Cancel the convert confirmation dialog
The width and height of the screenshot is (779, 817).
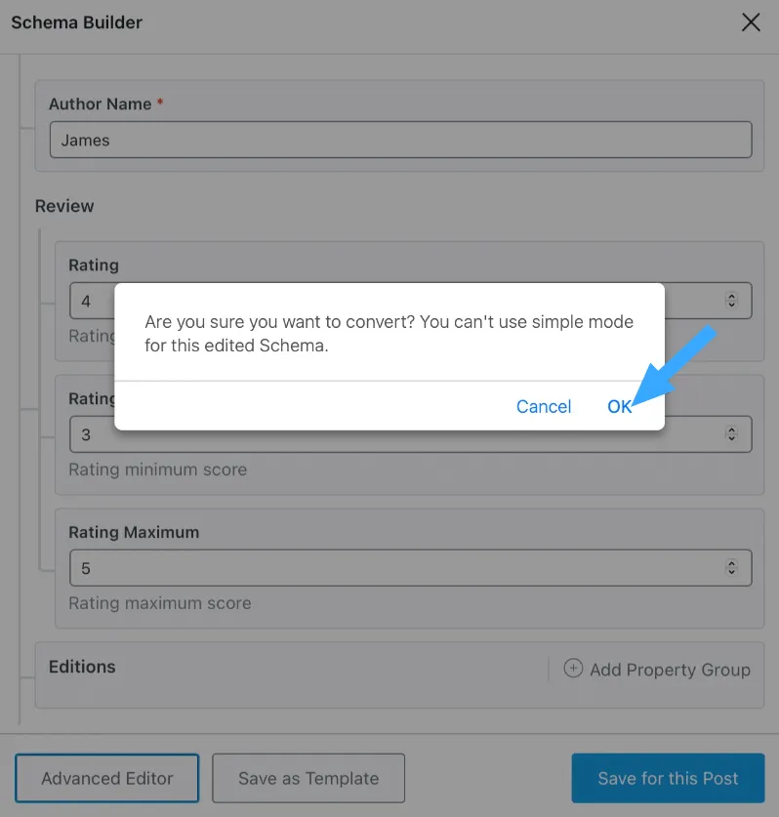[x=544, y=406]
